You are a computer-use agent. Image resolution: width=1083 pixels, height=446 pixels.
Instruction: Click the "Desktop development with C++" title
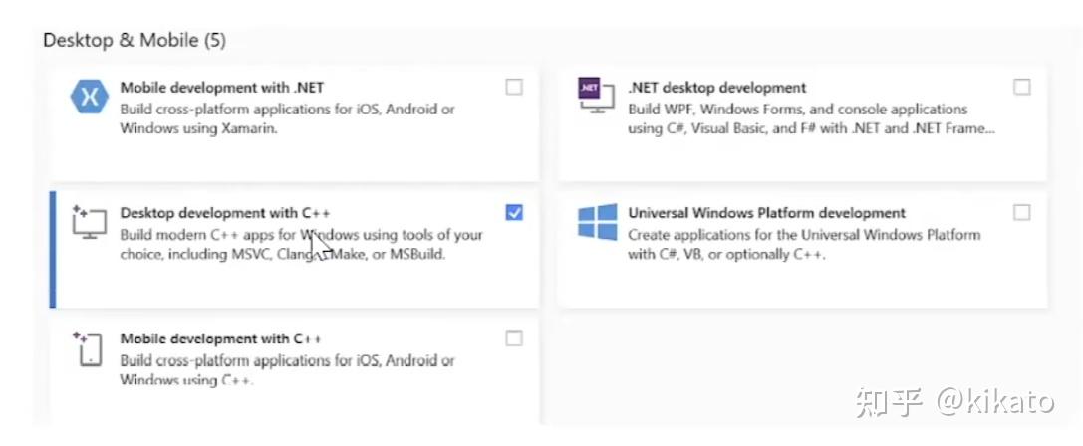[x=225, y=213]
